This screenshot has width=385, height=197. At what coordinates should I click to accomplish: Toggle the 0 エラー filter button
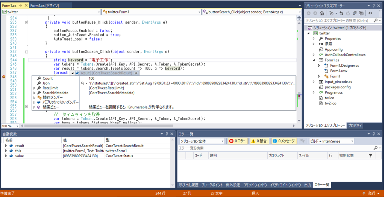tap(238, 141)
